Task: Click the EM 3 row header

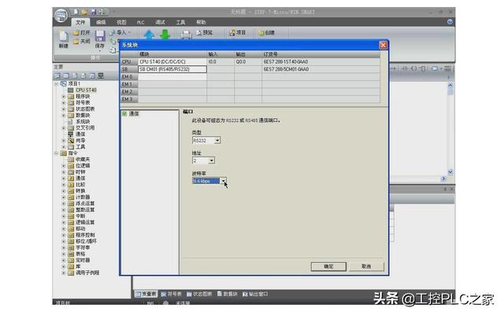Action: point(129,99)
